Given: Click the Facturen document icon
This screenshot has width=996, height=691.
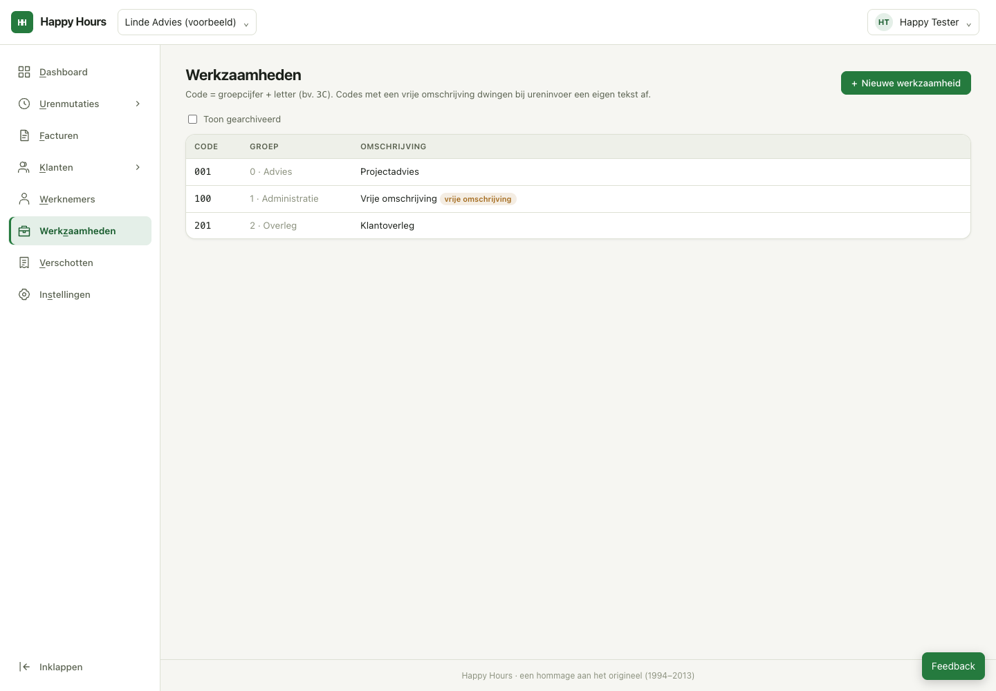Looking at the screenshot, I should [x=24, y=135].
